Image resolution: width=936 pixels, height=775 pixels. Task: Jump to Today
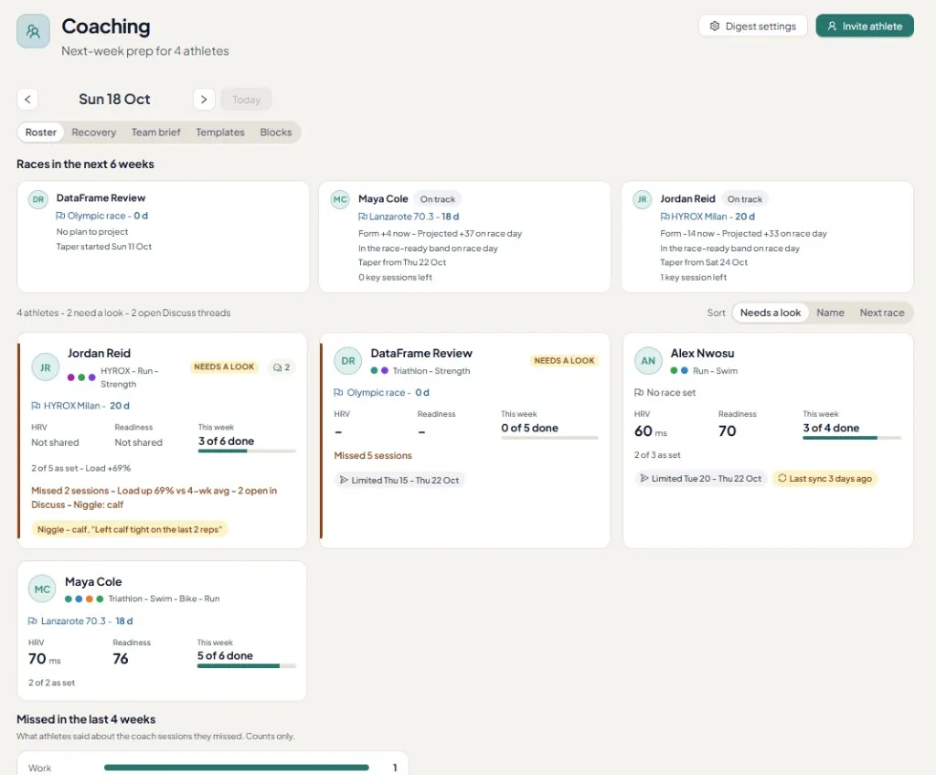(246, 99)
